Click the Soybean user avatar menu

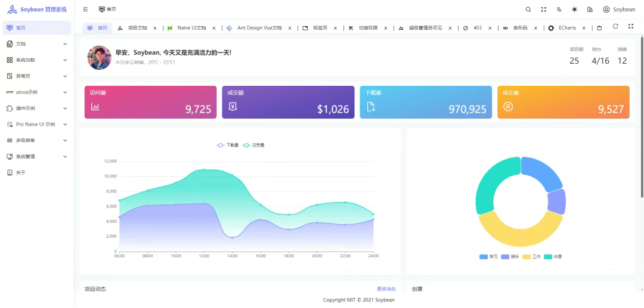pos(619,10)
